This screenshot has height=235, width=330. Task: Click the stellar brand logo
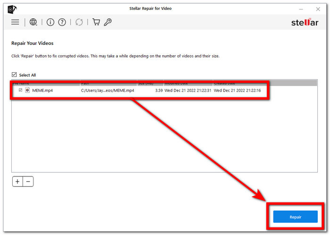tap(305, 22)
